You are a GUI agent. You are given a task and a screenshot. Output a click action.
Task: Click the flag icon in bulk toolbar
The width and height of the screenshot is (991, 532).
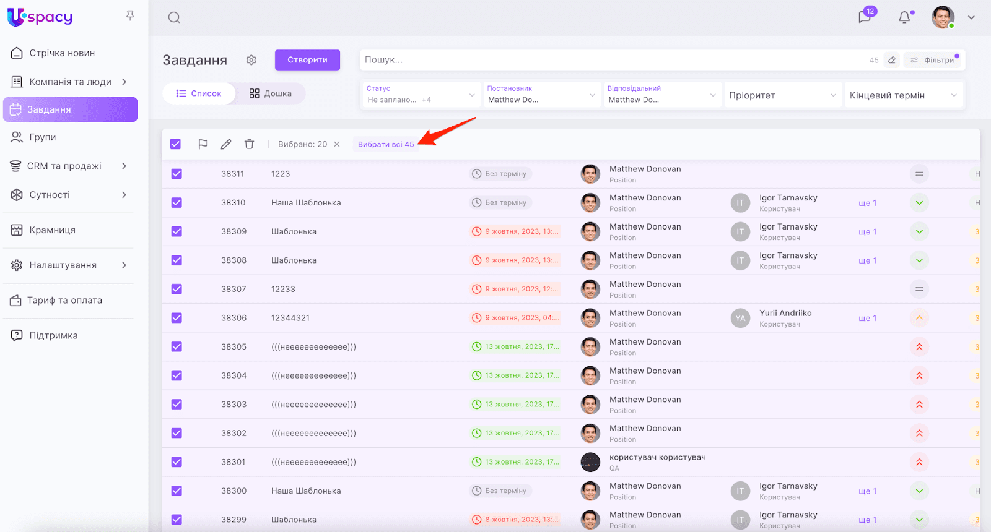tap(203, 144)
